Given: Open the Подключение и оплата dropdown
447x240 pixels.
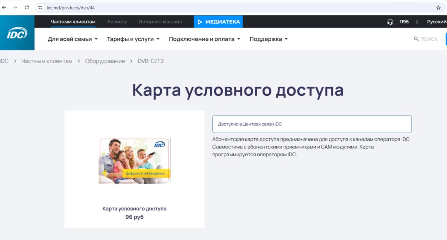Looking at the screenshot, I should coord(204,39).
